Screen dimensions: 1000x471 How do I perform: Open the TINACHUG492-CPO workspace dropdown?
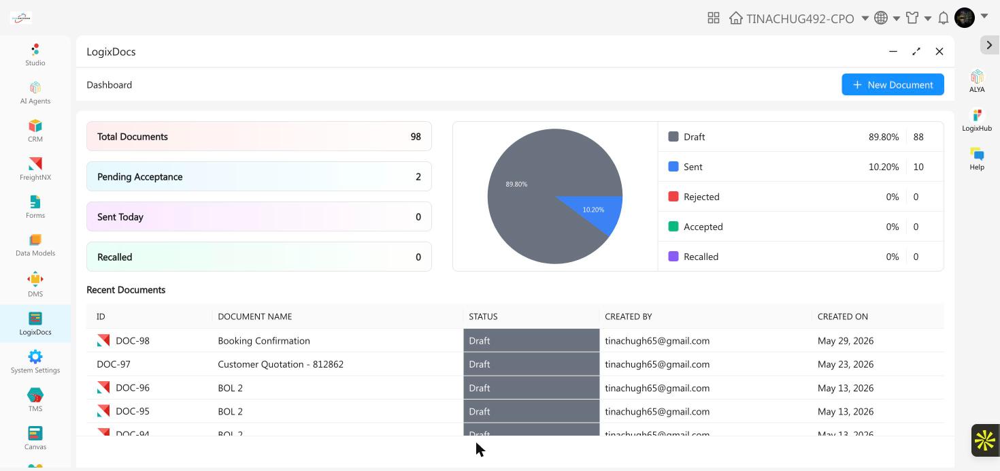(865, 18)
